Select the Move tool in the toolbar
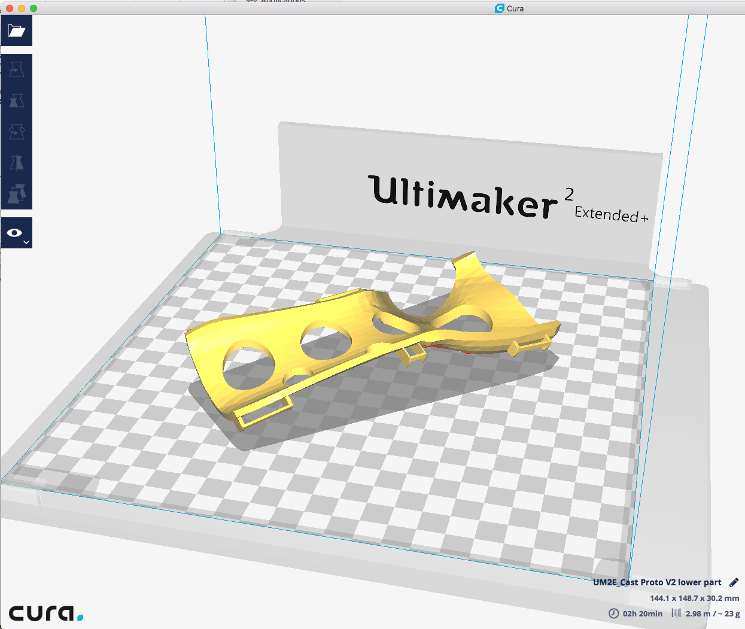745x629 pixels. point(16,69)
